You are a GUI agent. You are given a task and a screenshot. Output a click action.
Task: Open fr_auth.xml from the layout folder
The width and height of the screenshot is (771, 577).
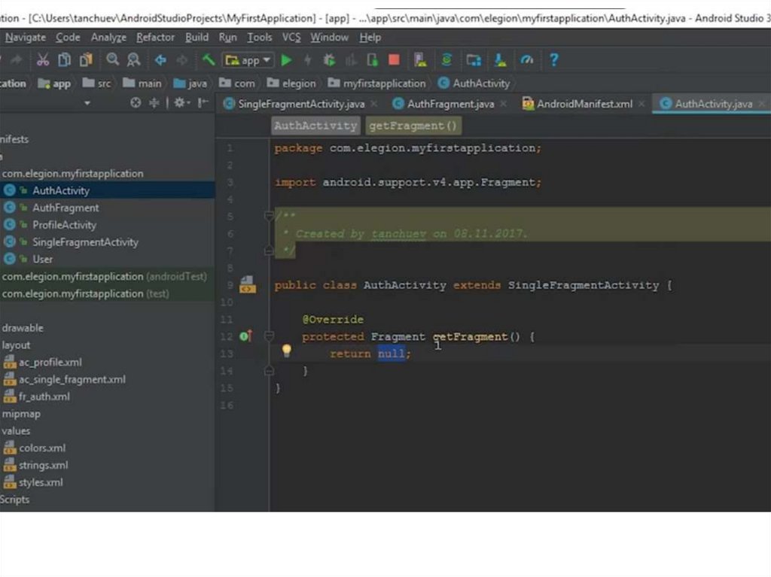44,396
